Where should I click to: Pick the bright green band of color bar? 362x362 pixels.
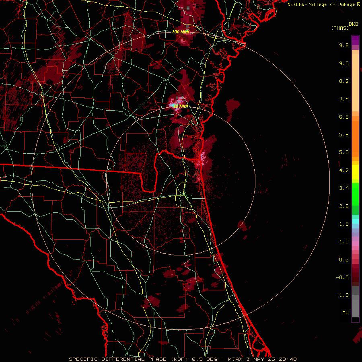(355, 194)
